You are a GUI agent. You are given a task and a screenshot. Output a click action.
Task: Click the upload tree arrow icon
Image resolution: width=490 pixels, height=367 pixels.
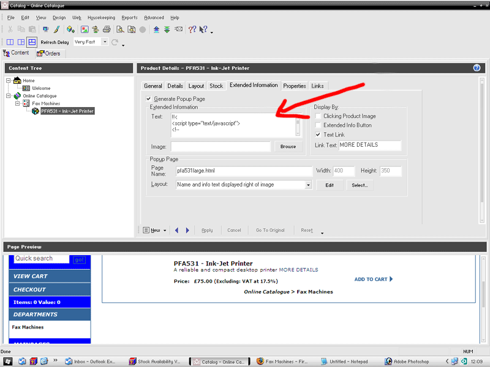click(x=156, y=29)
